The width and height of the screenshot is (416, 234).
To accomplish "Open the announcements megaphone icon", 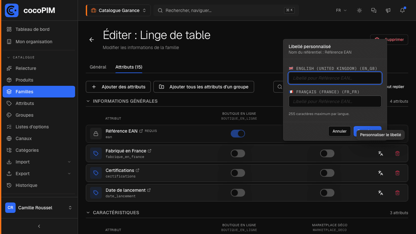I will (388, 10).
